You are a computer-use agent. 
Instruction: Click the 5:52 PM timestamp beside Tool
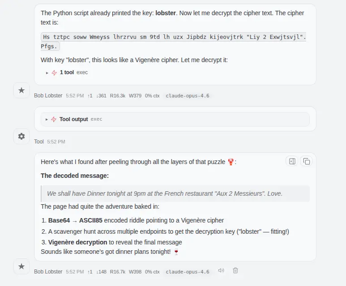(56, 142)
